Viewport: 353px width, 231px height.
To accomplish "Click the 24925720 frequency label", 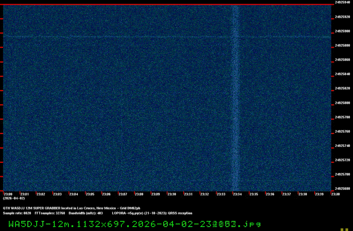I will tap(342, 160).
